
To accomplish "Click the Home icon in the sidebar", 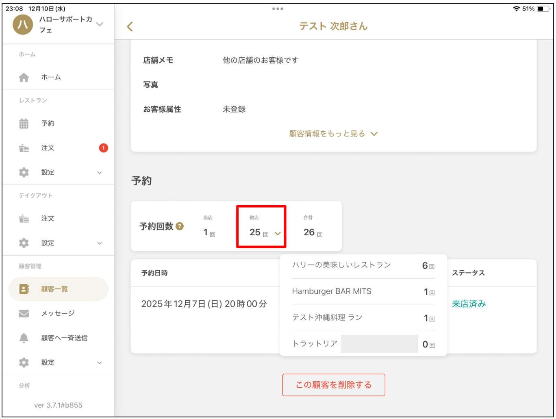I will [x=24, y=77].
